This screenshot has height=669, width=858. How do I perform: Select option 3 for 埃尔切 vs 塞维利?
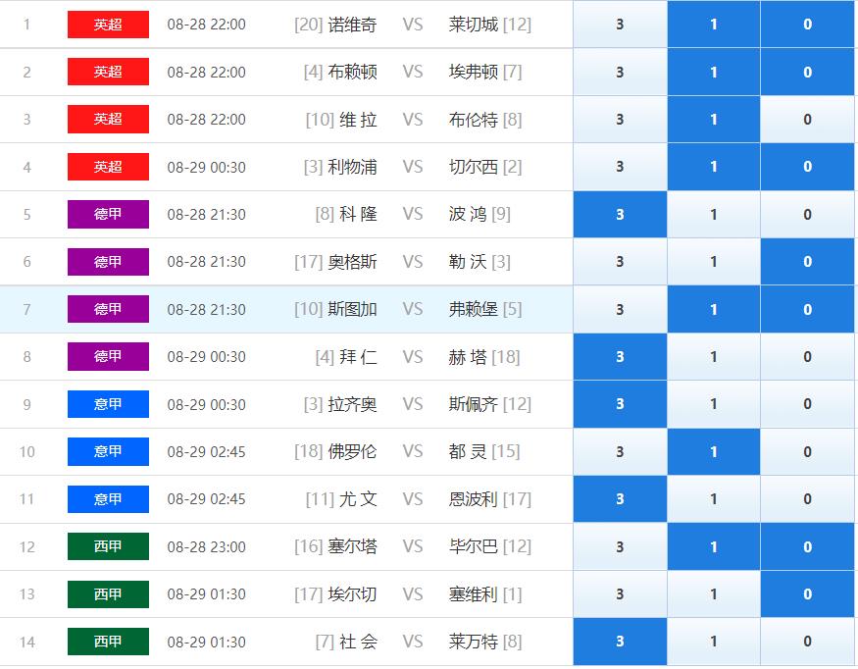(620, 594)
